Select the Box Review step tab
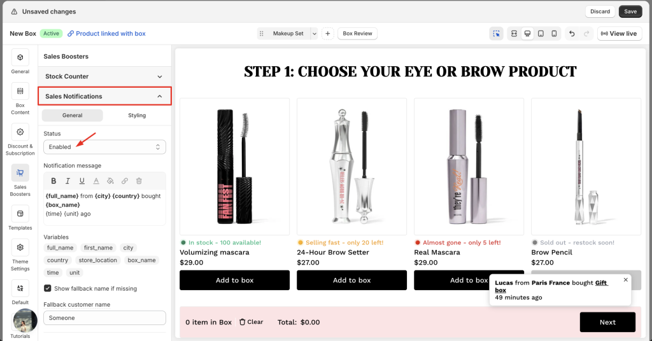Screen dimensions: 652x341 [357, 34]
